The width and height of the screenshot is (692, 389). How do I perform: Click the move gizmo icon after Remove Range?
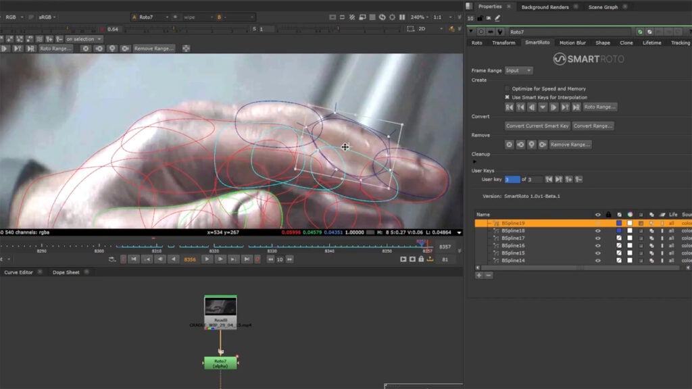187,49
